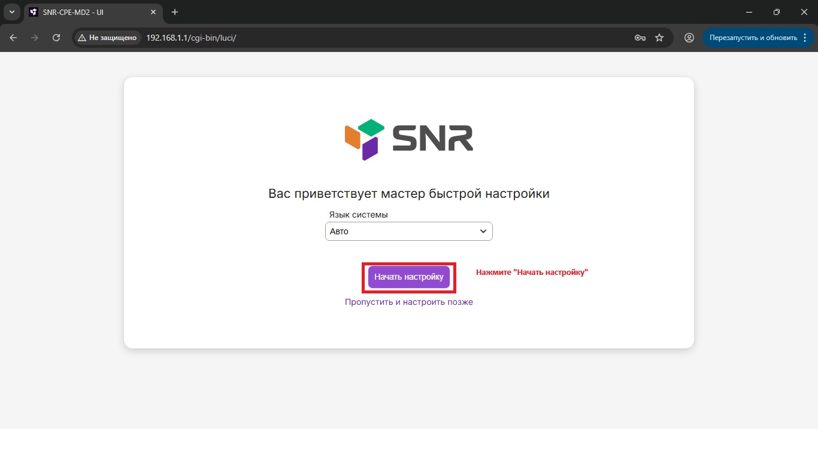Open the Chrome three-dot menu

tap(804, 38)
